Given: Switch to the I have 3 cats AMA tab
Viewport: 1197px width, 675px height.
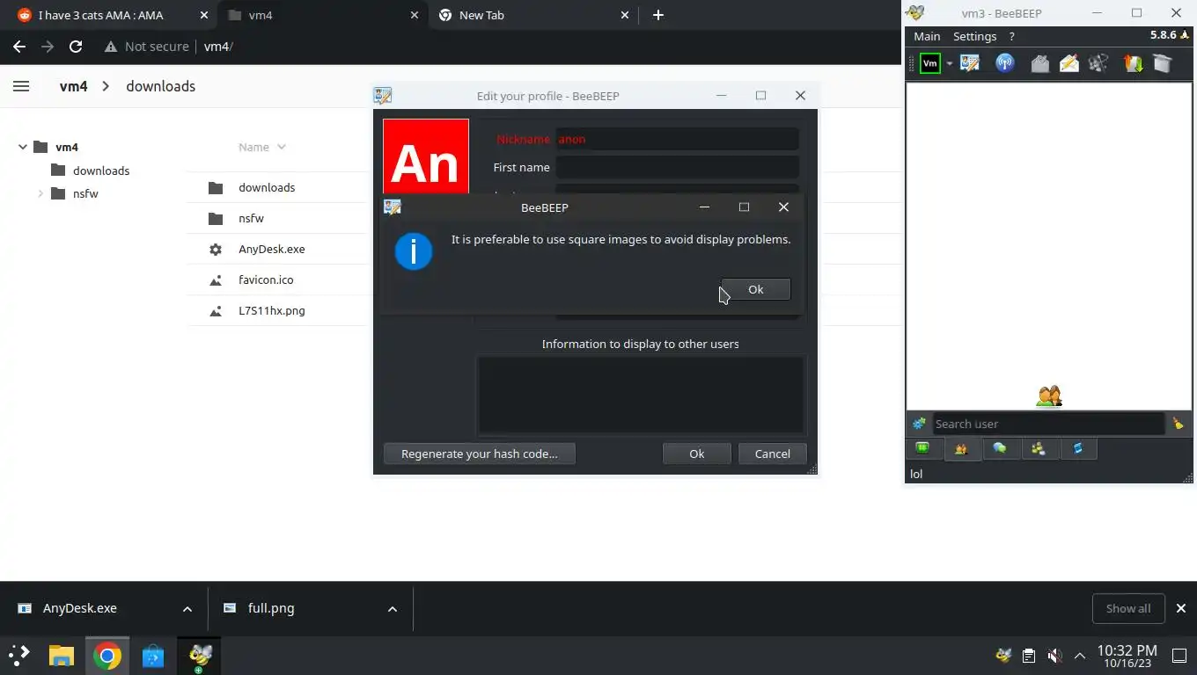Looking at the screenshot, I should point(110,15).
